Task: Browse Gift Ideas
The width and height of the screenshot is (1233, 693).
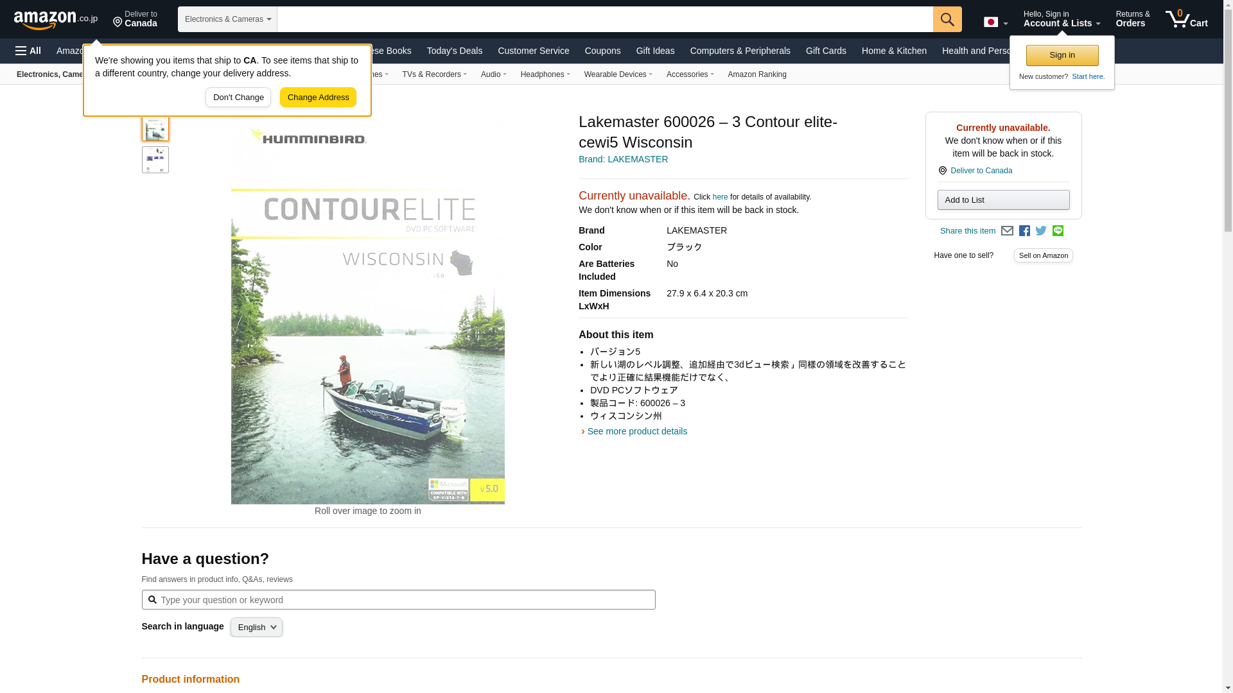Action: (x=655, y=51)
